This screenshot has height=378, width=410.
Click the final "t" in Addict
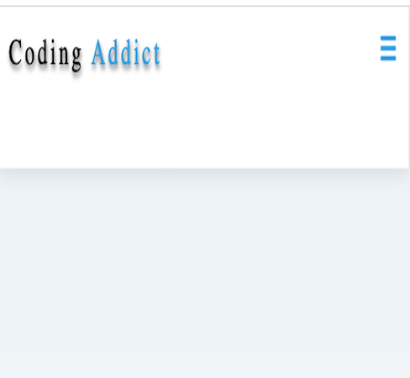[156, 54]
